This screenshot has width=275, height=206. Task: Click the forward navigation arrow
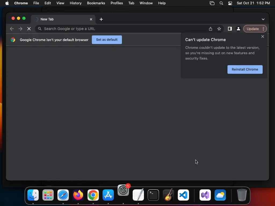[x=20, y=29]
